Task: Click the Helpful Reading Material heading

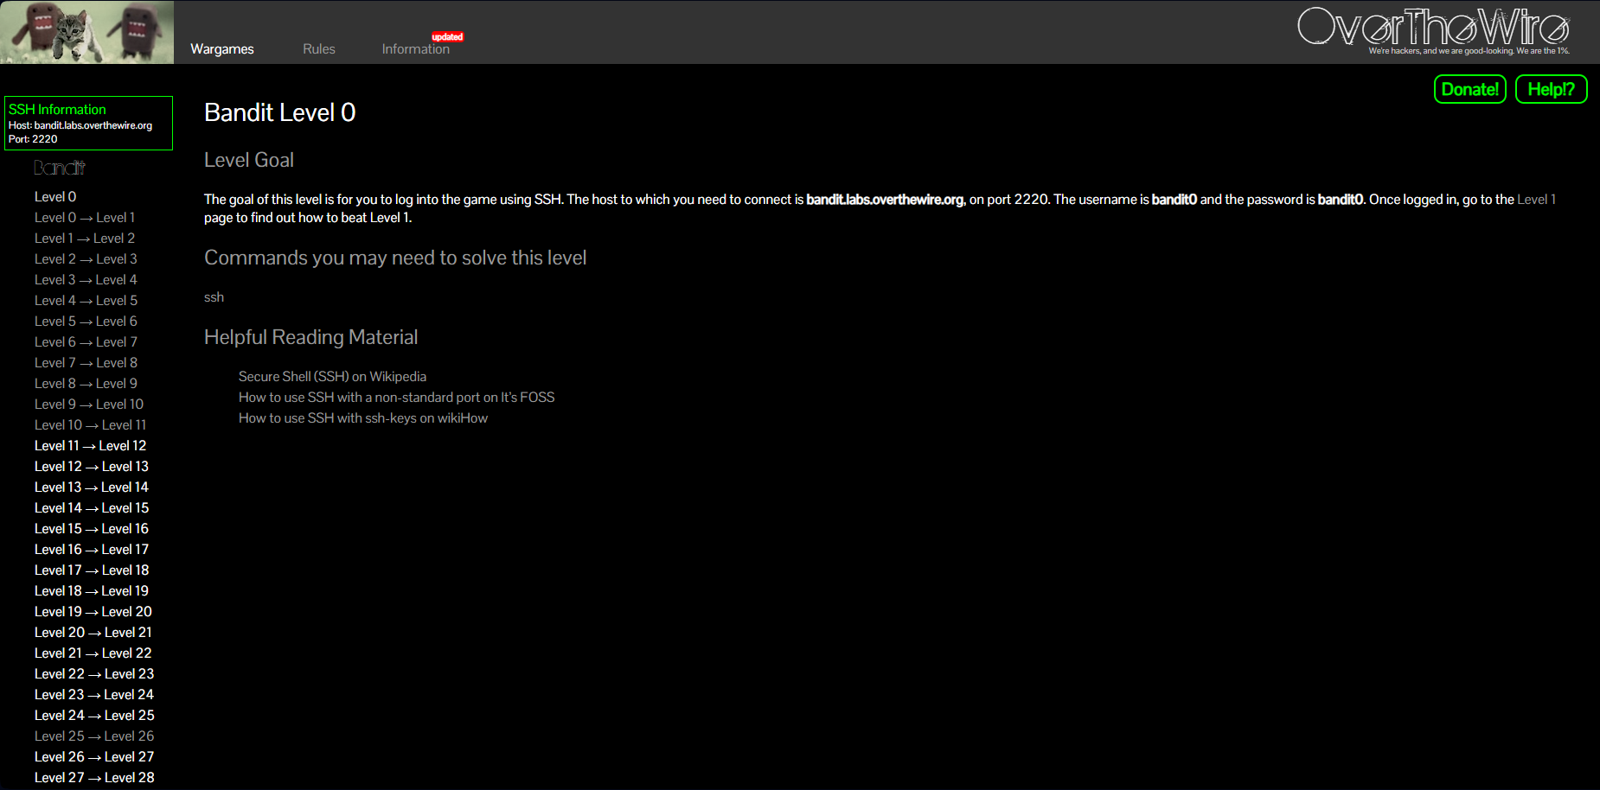Action: [x=311, y=337]
